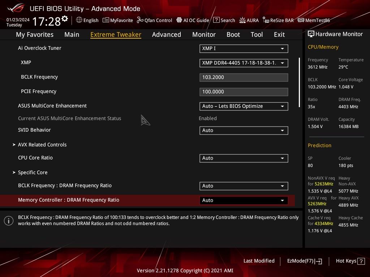Image resolution: width=370 pixels, height=277 pixels.
Task: Launch AI OC Guide icon
Action: click(x=179, y=20)
